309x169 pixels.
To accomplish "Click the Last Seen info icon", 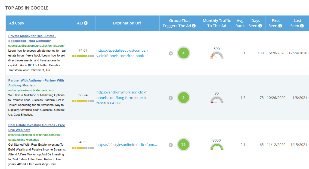I will pyautogui.click(x=302, y=26).
